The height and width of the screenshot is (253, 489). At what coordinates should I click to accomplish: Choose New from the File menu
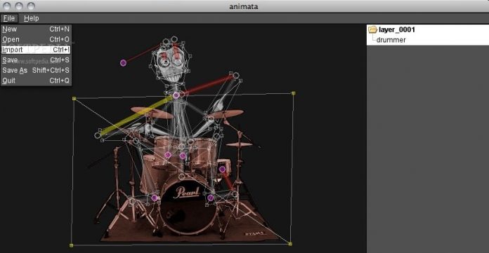pyautogui.click(x=36, y=29)
